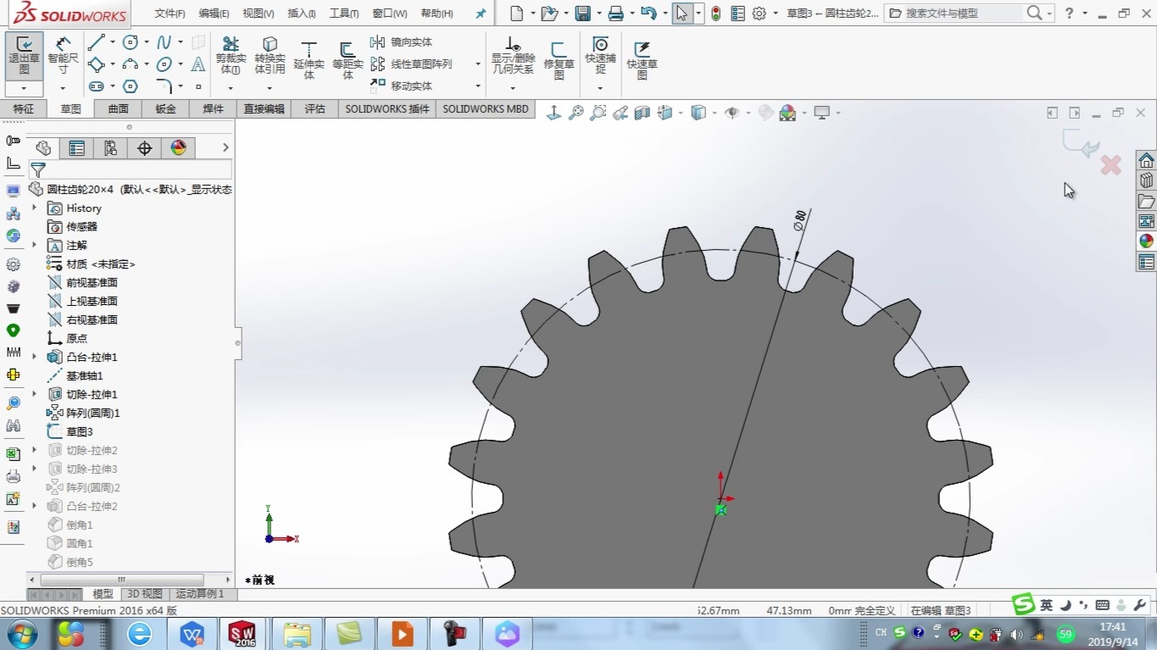Viewport: 1157px width, 650px height.
Task: Click the red X cancel sketch icon
Action: tap(1110, 165)
